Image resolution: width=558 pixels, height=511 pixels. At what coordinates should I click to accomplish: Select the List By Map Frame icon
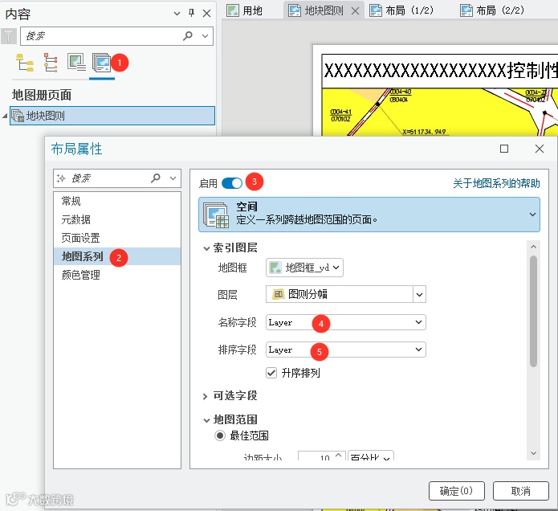pyautogui.click(x=76, y=63)
